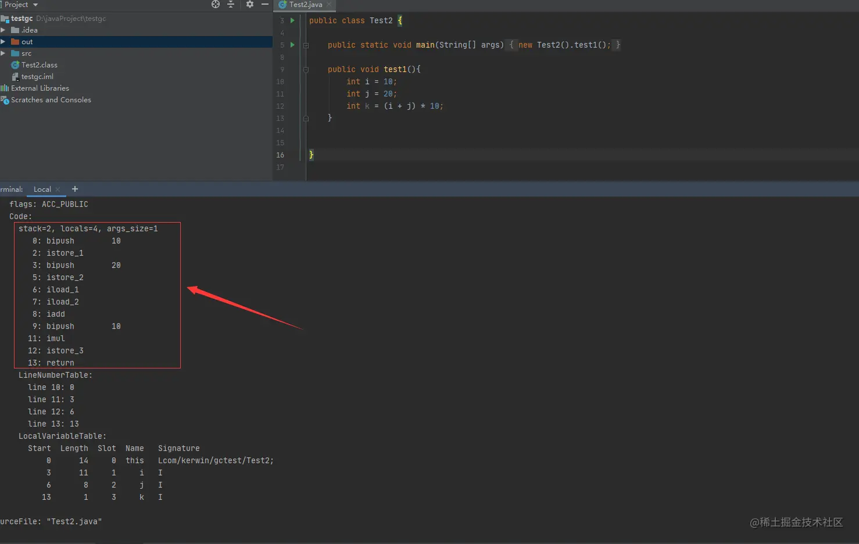Click '11: imul' bytecode line
The image size is (859, 544).
[46, 339]
